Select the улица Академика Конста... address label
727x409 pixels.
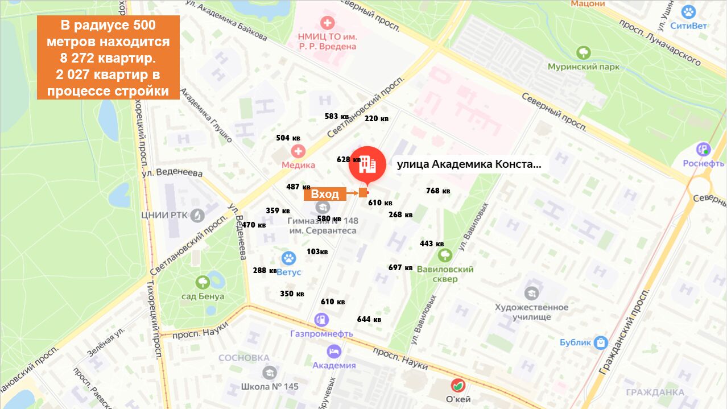click(x=469, y=165)
